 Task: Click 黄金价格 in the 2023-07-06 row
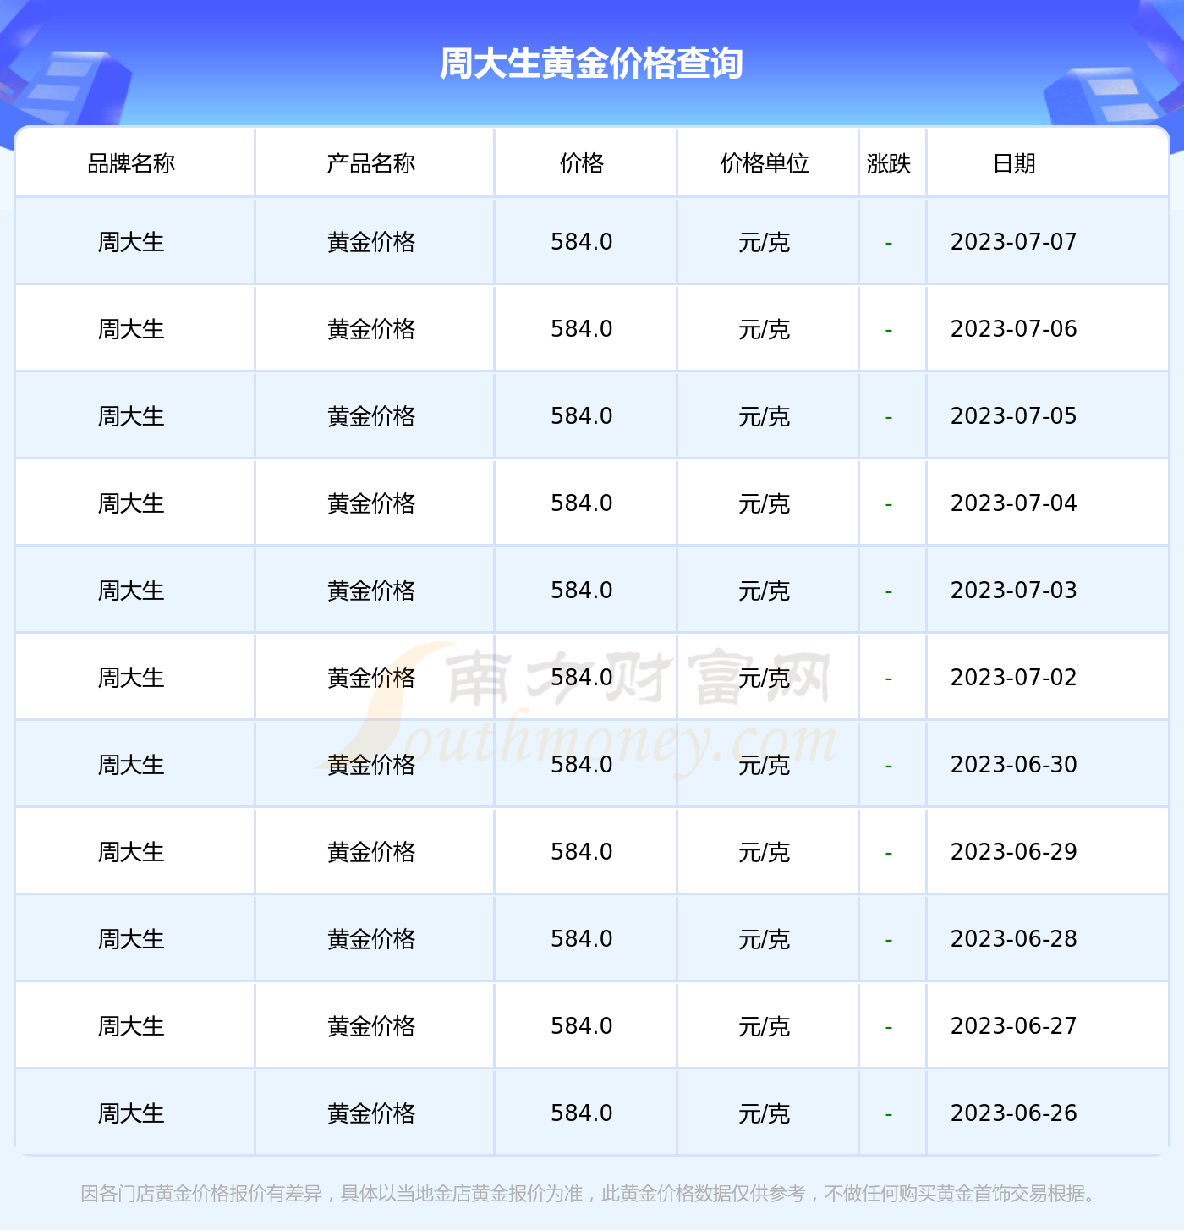pyautogui.click(x=371, y=329)
